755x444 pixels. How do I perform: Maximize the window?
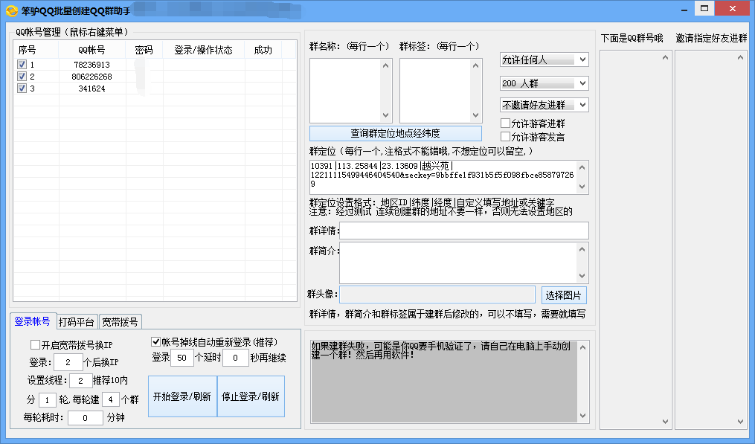click(x=704, y=9)
